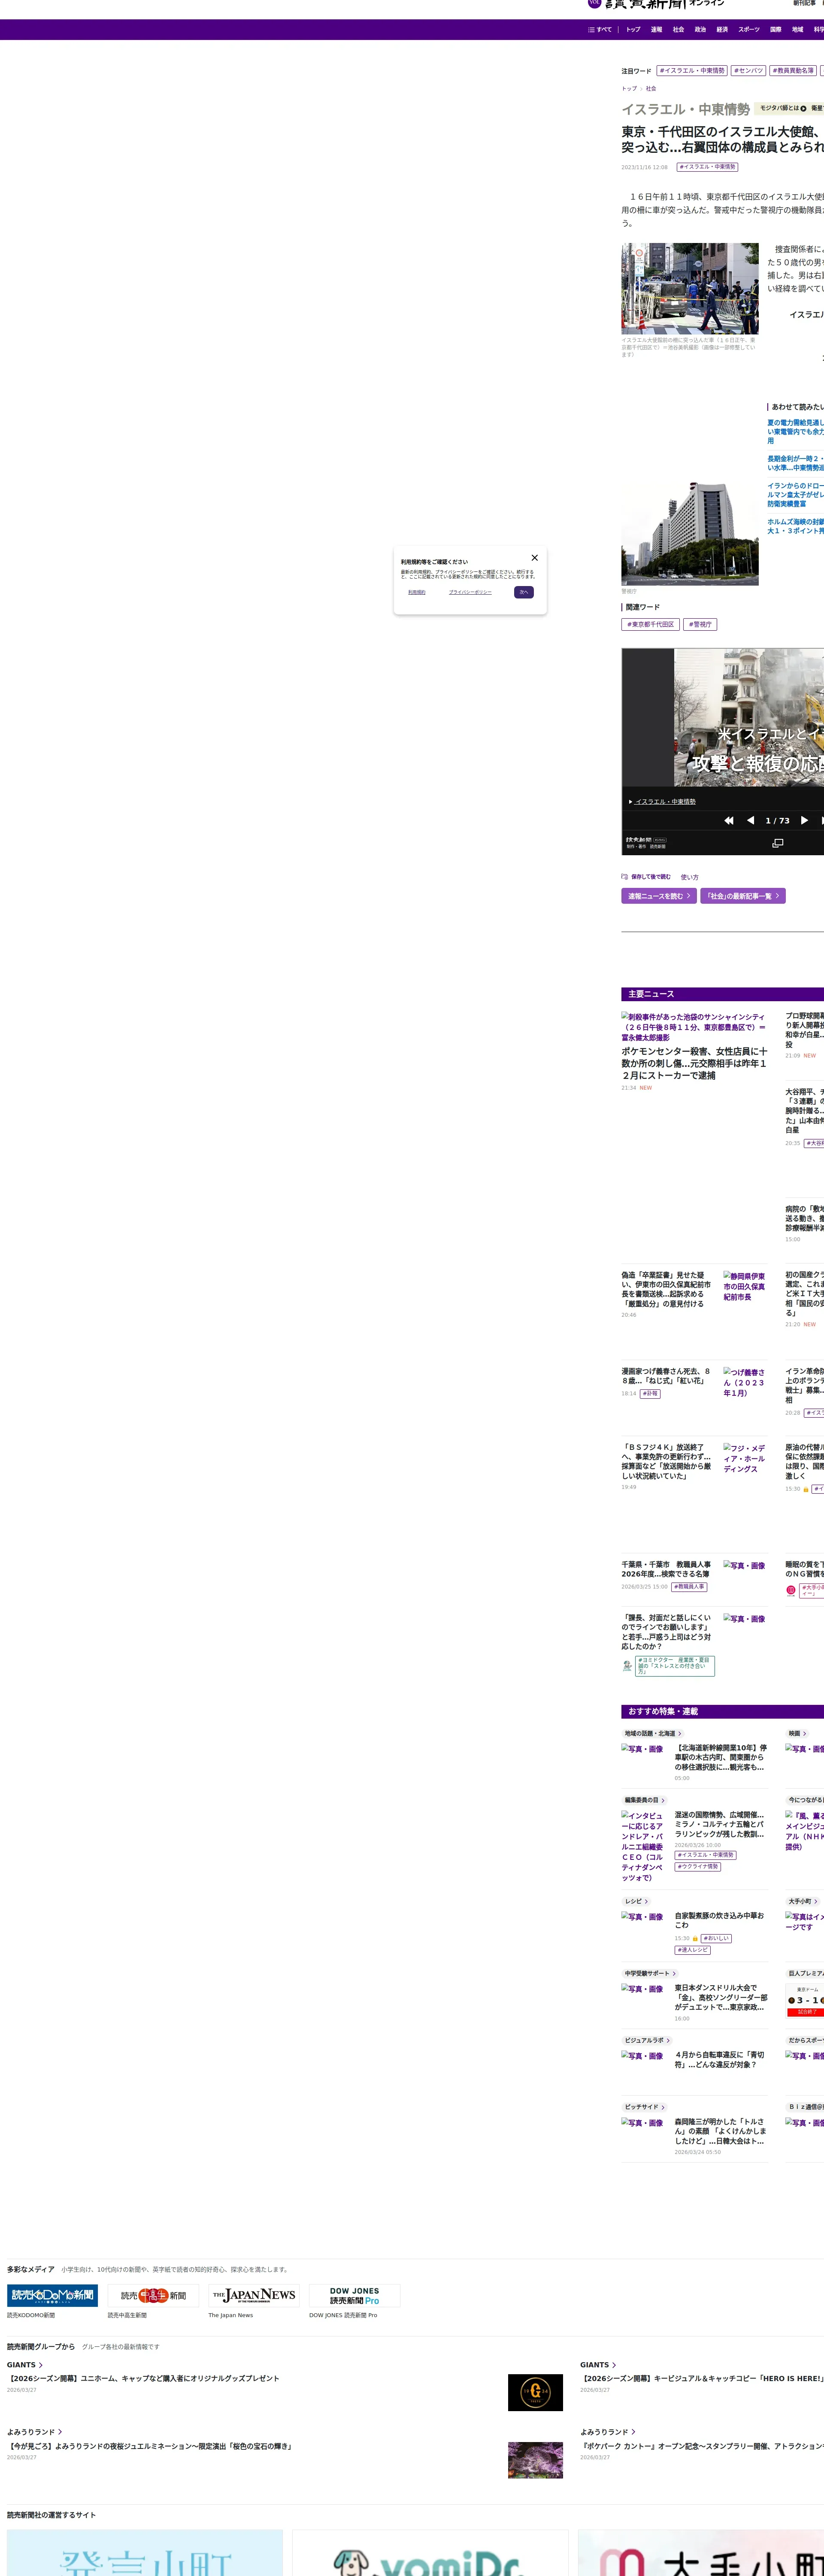Jump to first slide with double-left arrow

tap(729, 820)
